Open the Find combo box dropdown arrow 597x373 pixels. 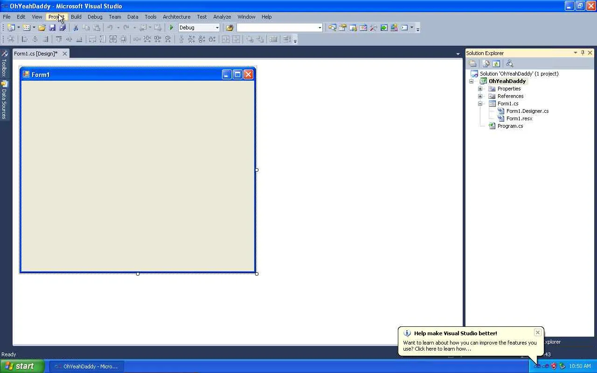tap(319, 28)
